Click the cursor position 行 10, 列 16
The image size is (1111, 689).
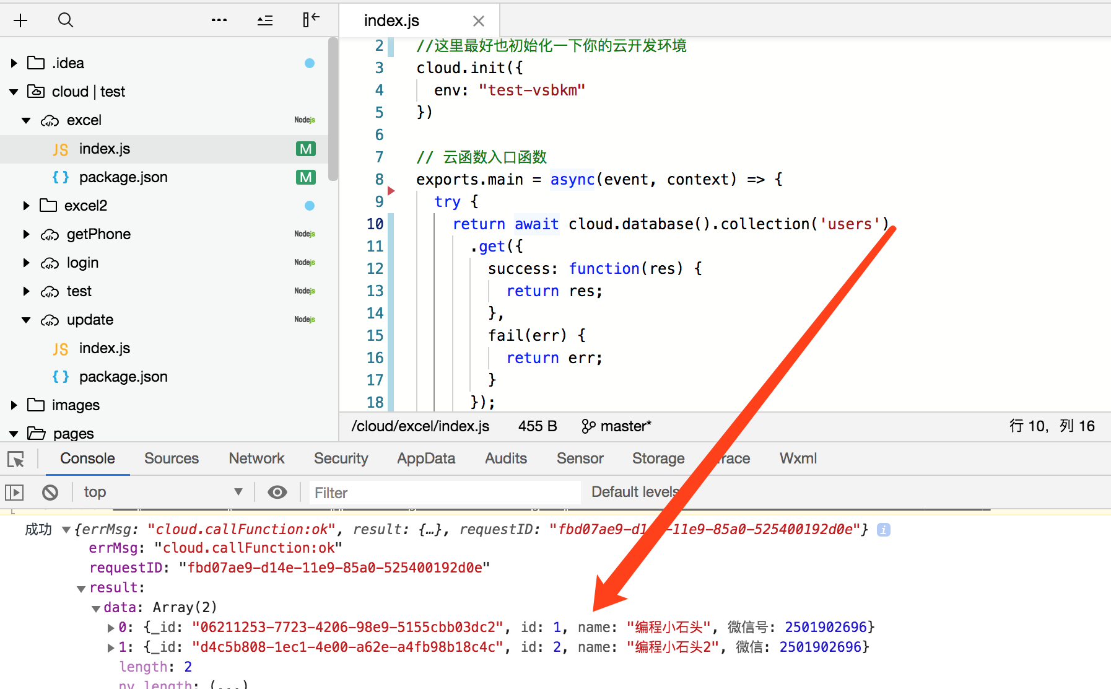pos(1052,426)
